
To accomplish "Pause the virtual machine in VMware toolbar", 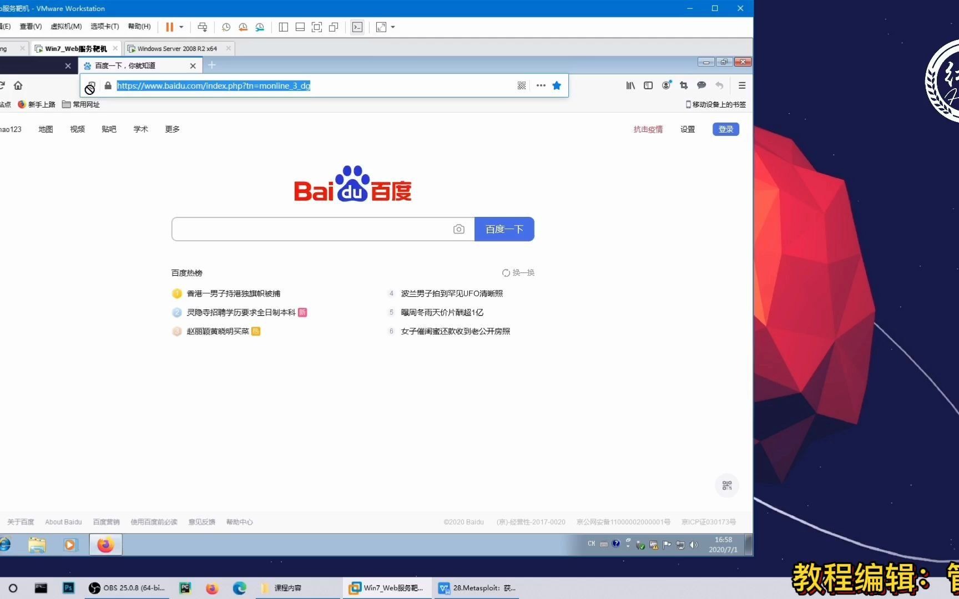I will 170,27.
